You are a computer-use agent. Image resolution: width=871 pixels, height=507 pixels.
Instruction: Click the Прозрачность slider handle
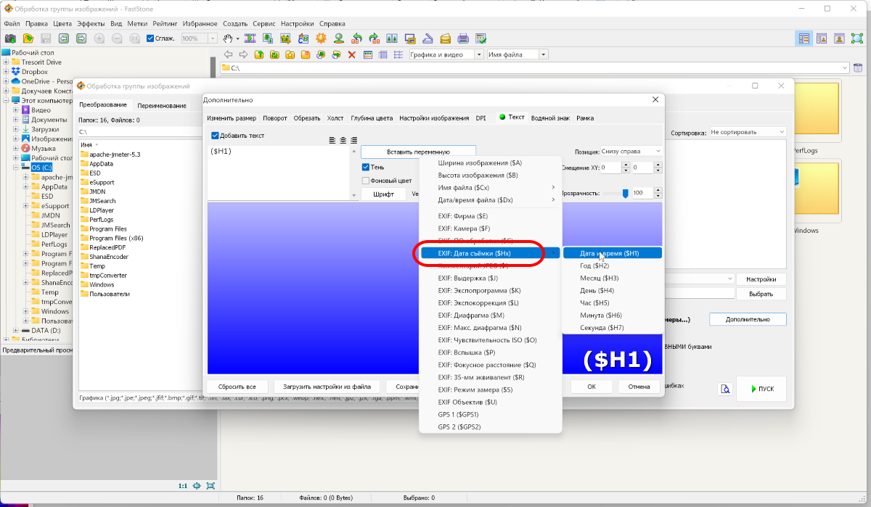[x=625, y=193]
